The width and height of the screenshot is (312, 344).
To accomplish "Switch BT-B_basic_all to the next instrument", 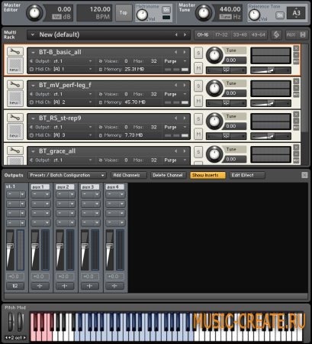I will (185, 52).
